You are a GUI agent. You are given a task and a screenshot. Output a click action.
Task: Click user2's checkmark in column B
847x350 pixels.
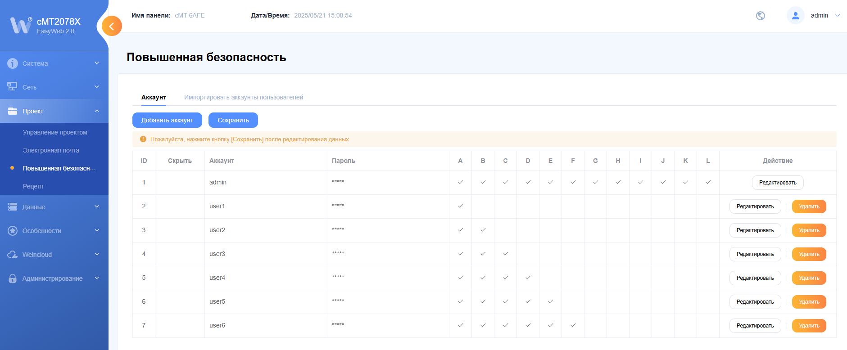[483, 230]
